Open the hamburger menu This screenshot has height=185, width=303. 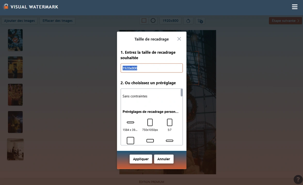click(x=295, y=7)
